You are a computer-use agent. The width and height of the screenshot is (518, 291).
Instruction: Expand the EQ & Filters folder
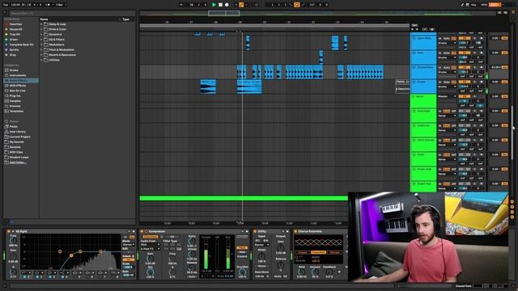(41, 40)
